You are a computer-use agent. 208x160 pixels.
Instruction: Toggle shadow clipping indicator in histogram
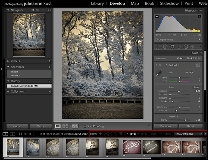[x=157, y=16]
